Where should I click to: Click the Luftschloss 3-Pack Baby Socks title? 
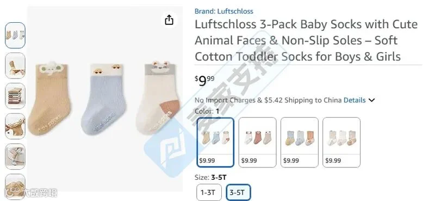coord(306,41)
